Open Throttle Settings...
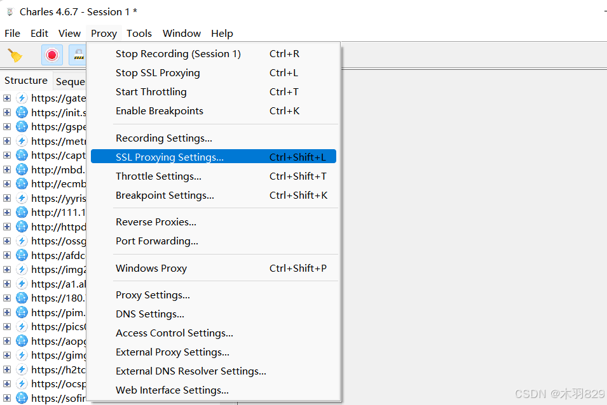Image resolution: width=607 pixels, height=405 pixels. 214,176
